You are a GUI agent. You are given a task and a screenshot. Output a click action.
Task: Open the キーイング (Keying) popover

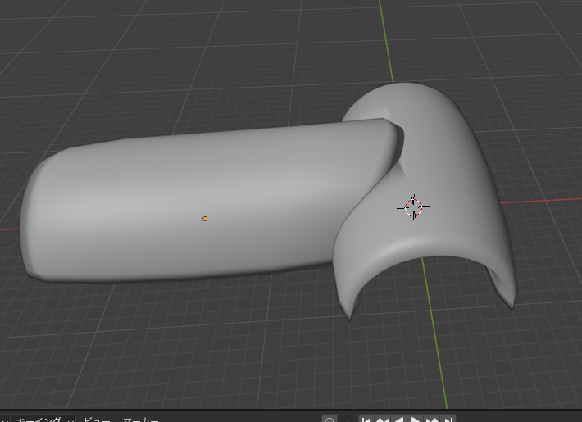click(39, 419)
